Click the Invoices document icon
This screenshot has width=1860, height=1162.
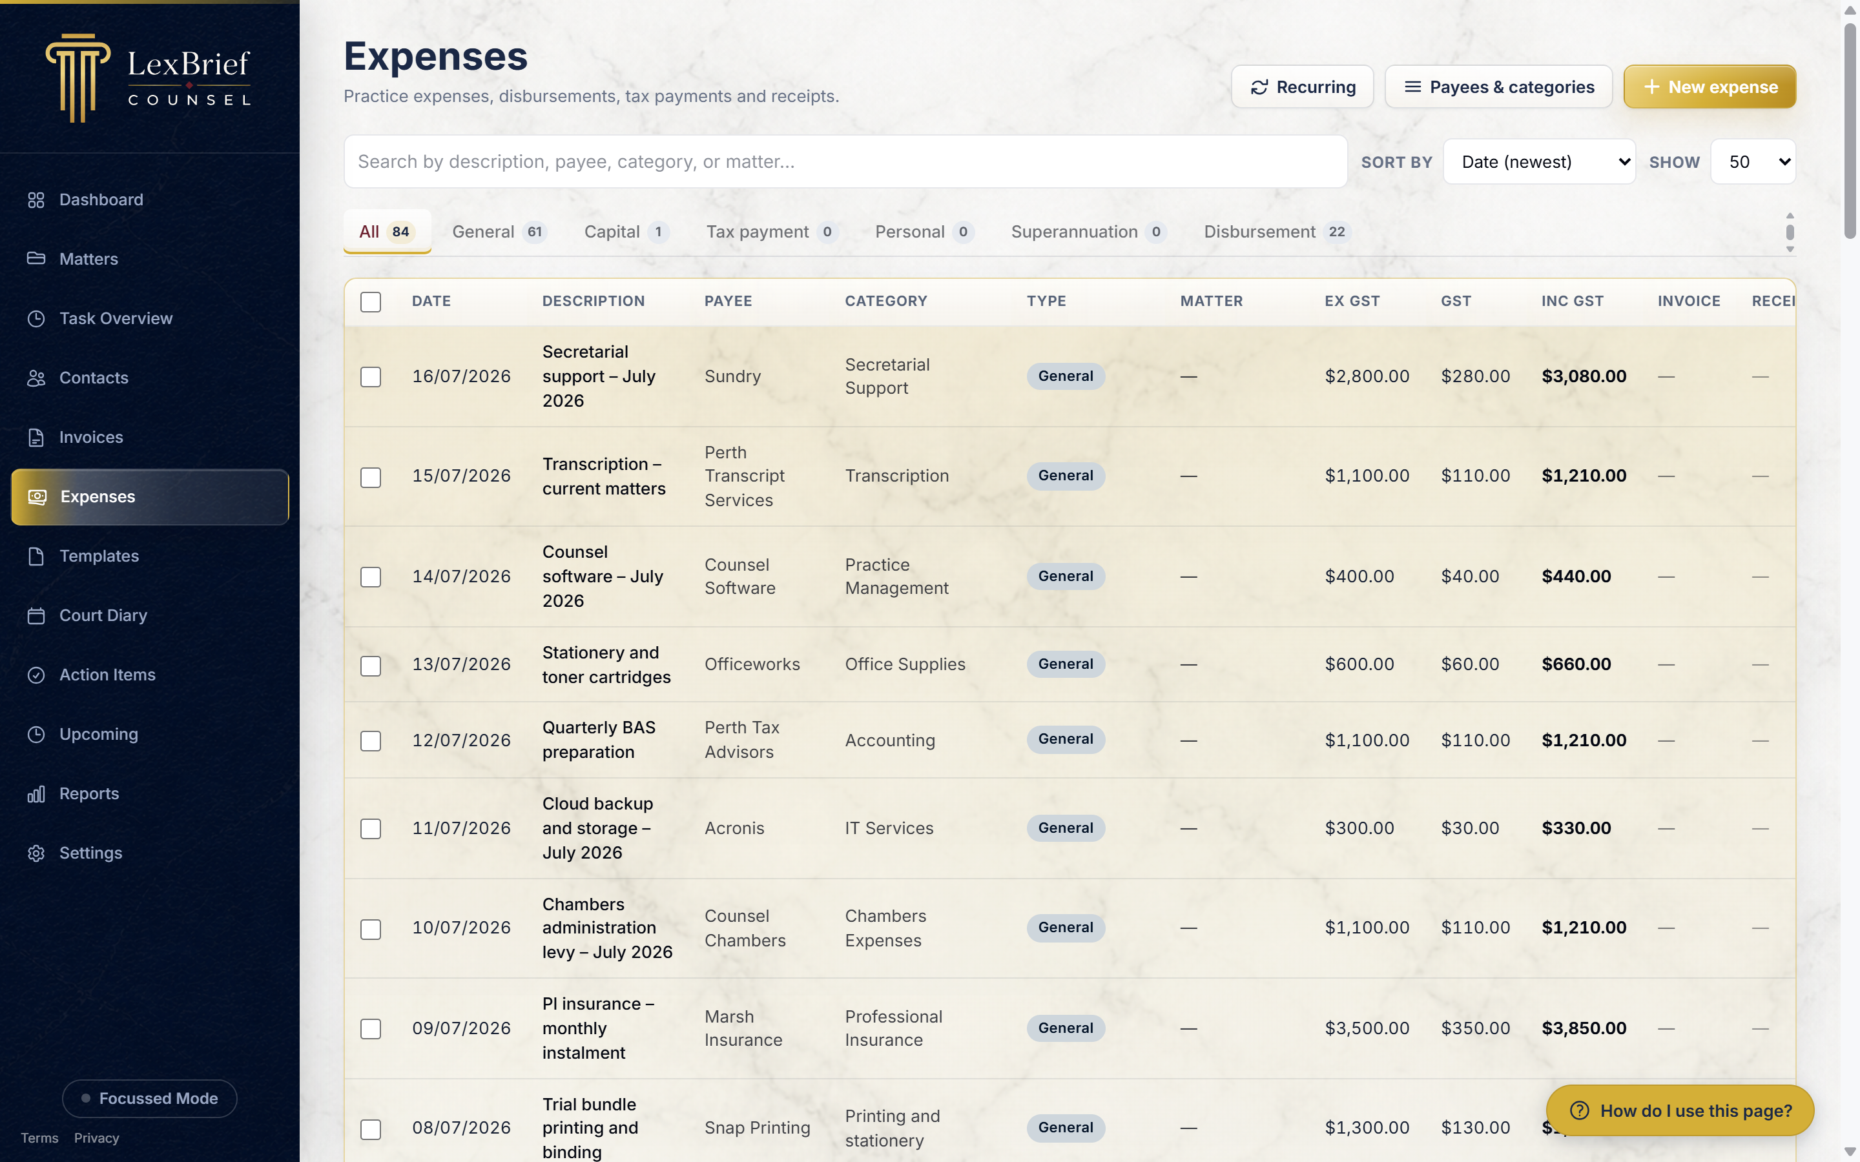tap(36, 437)
